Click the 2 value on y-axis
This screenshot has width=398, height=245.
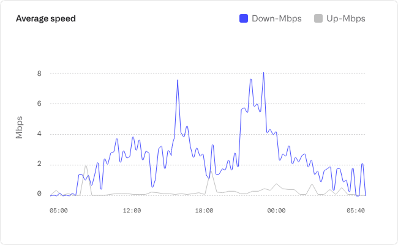[39, 164]
